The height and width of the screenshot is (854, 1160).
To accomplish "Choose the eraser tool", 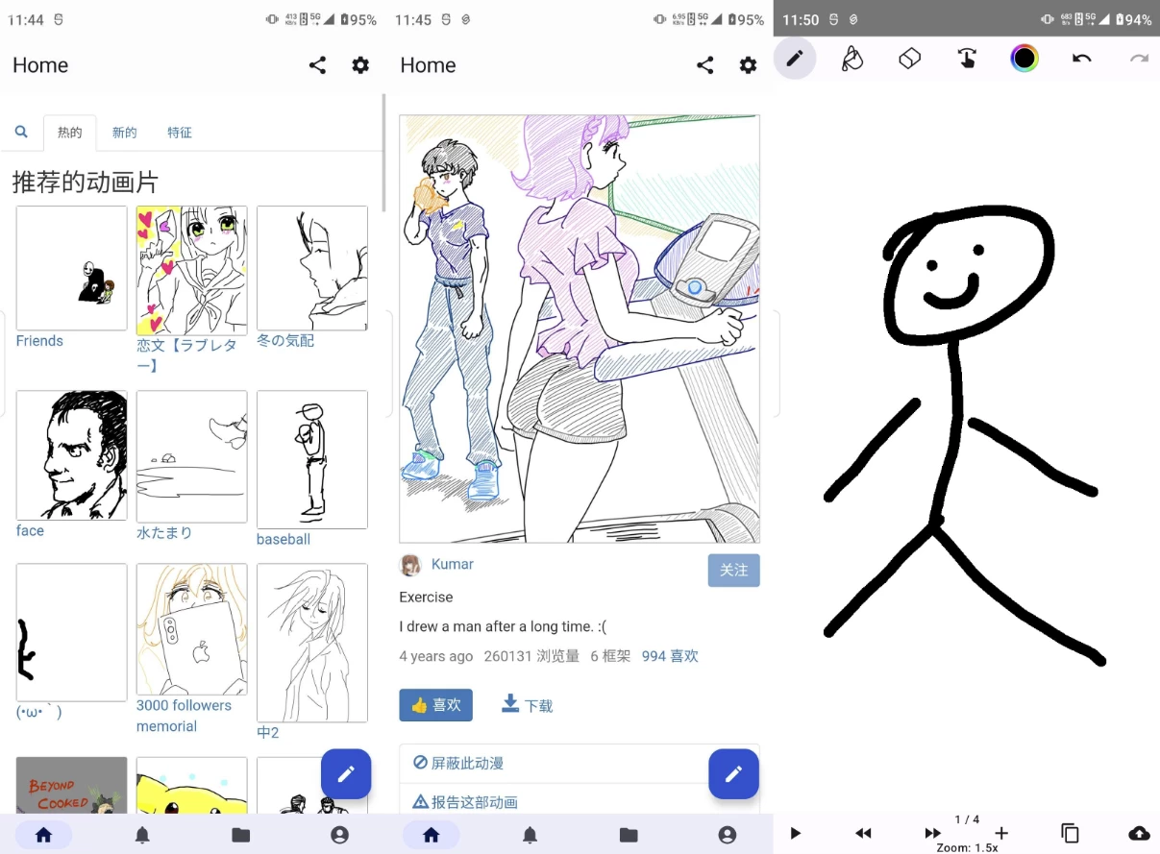I will pos(909,59).
